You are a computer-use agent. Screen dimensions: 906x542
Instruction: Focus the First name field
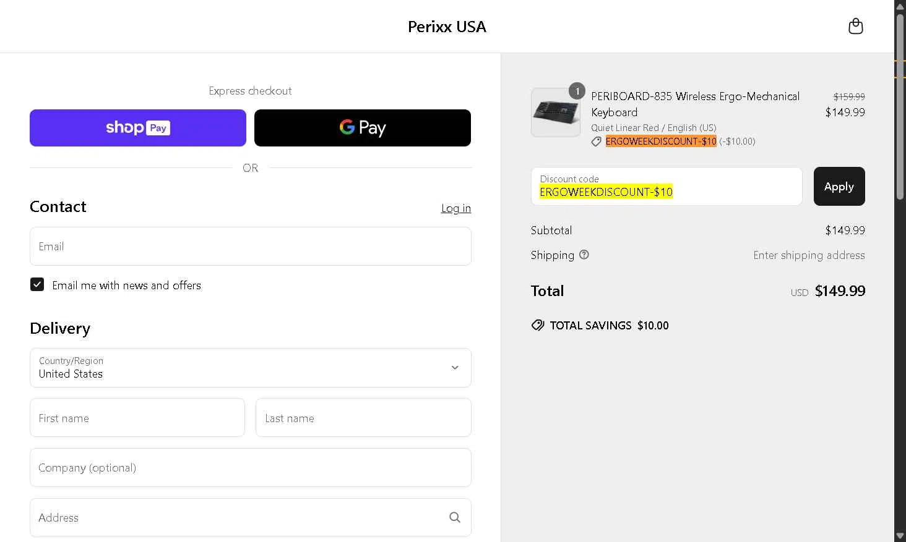point(137,418)
